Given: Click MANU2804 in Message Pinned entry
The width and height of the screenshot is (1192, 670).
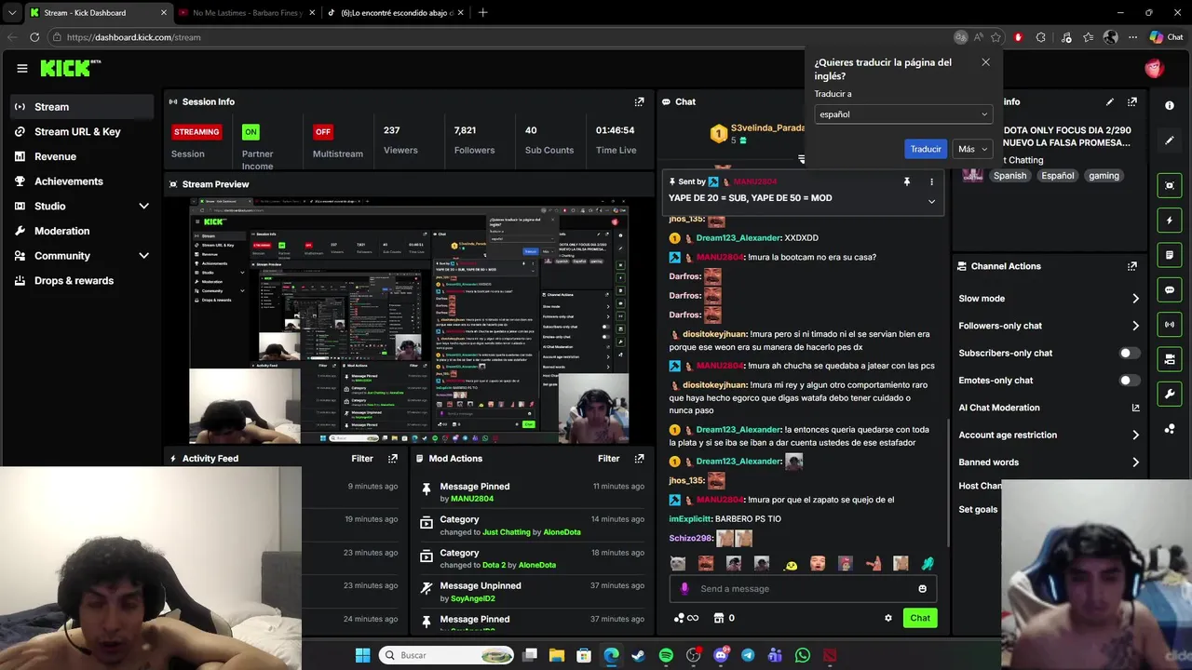Looking at the screenshot, I should click(x=472, y=499).
